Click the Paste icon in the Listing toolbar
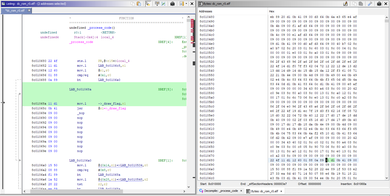The height and width of the screenshot is (196, 390). (139, 4)
